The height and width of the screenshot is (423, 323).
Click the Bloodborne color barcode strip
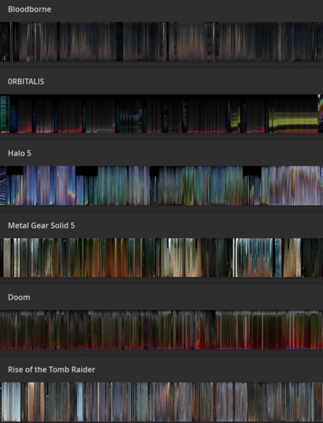(x=161, y=42)
